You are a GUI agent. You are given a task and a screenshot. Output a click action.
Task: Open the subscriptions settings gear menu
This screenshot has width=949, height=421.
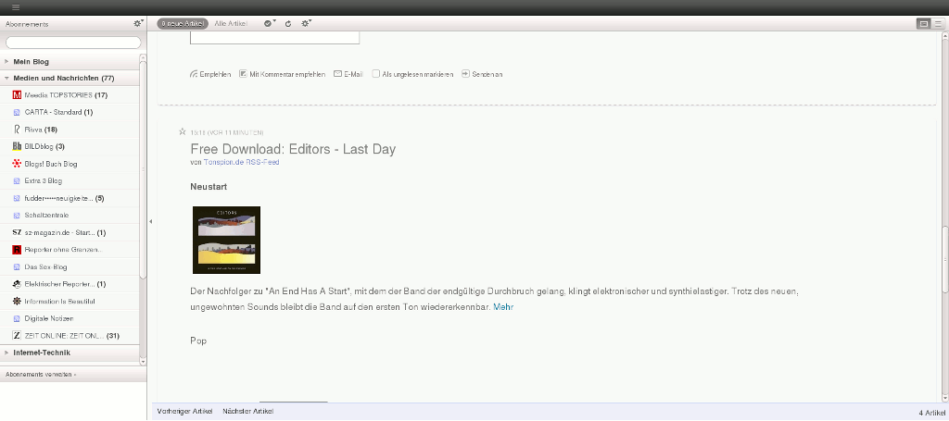click(x=138, y=23)
